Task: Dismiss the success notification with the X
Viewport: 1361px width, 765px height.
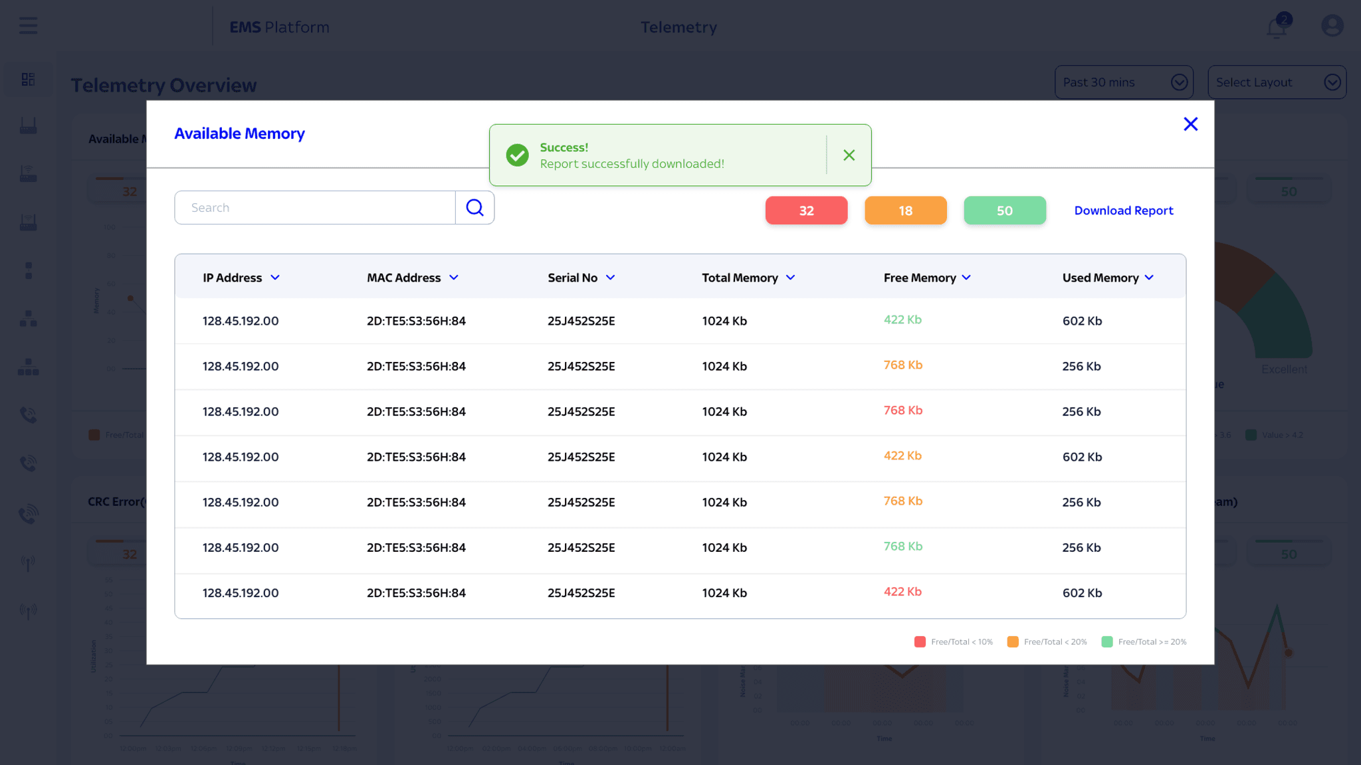Action: [849, 155]
